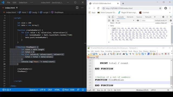This screenshot has height=97, width=173.
Task: Click the inspect element picker in DevTools
Action: (x=109, y=17)
